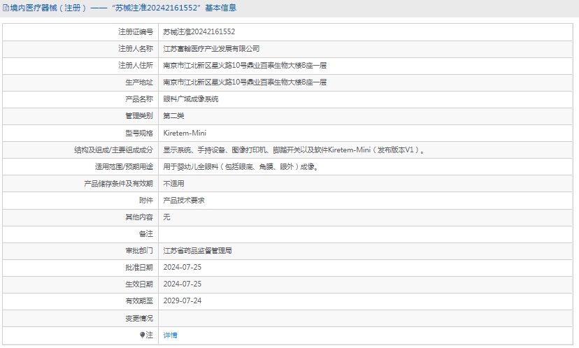The image size is (579, 348).
Task: Click the 注册人住所 address value
Action: [245, 66]
